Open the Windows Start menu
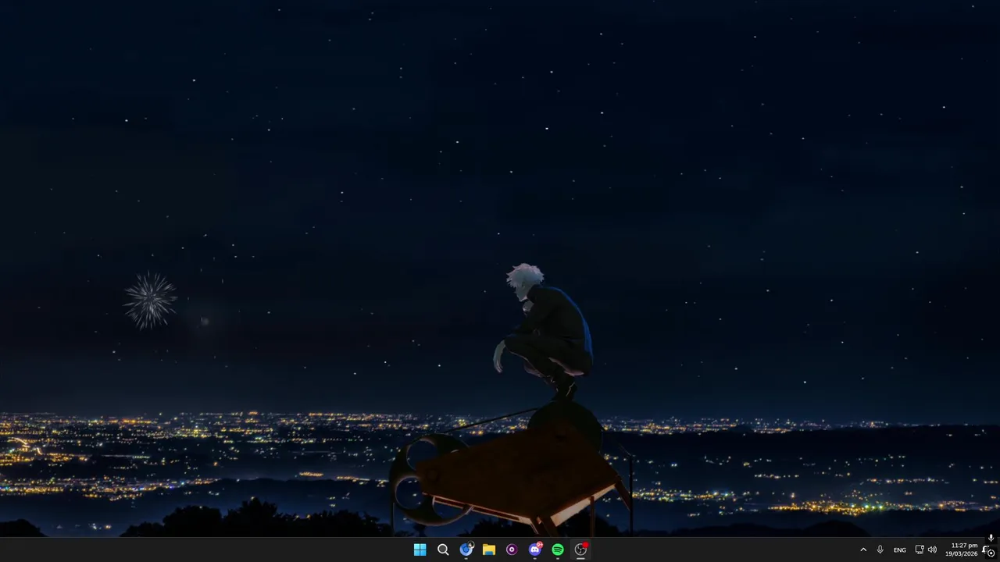The height and width of the screenshot is (562, 1000). [420, 550]
